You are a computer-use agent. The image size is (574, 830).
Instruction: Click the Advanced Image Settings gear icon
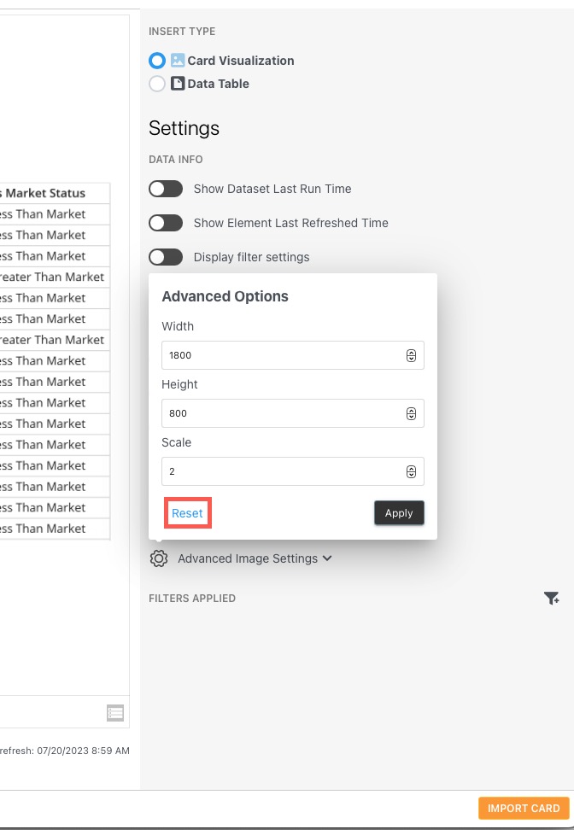point(160,558)
